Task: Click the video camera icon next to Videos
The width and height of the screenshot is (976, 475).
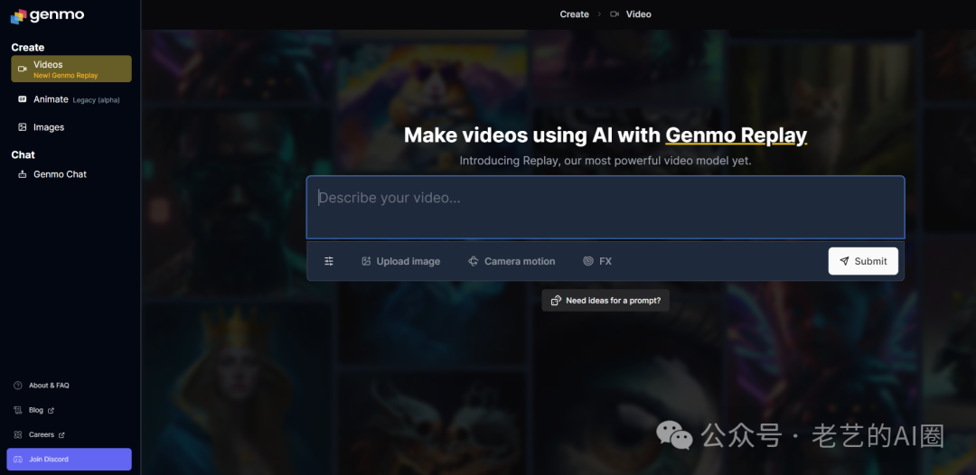Action: coord(23,69)
